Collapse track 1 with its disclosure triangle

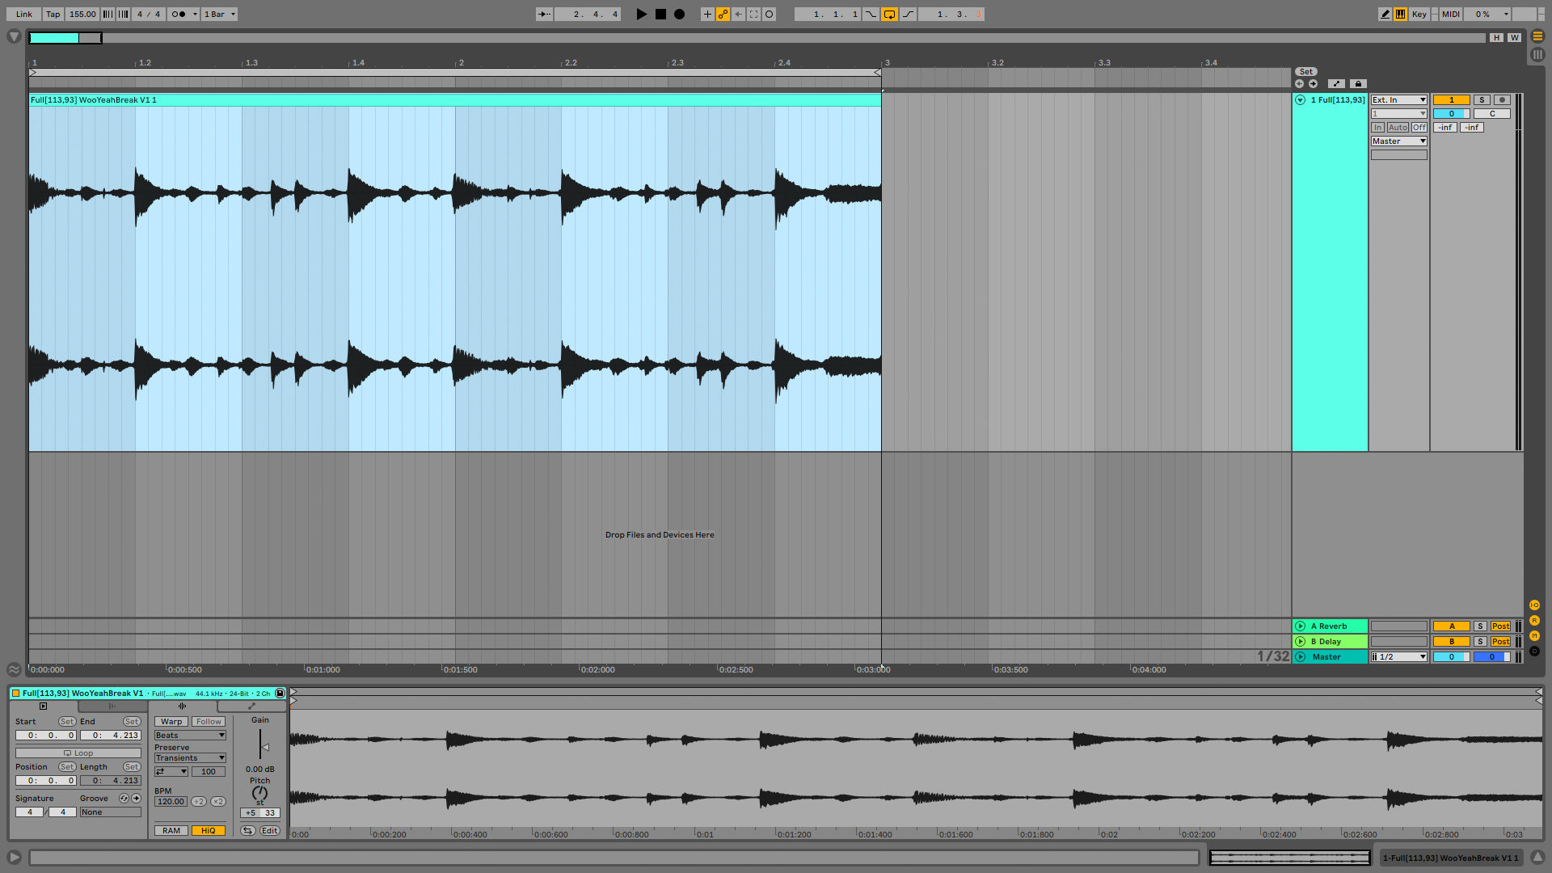click(1301, 99)
